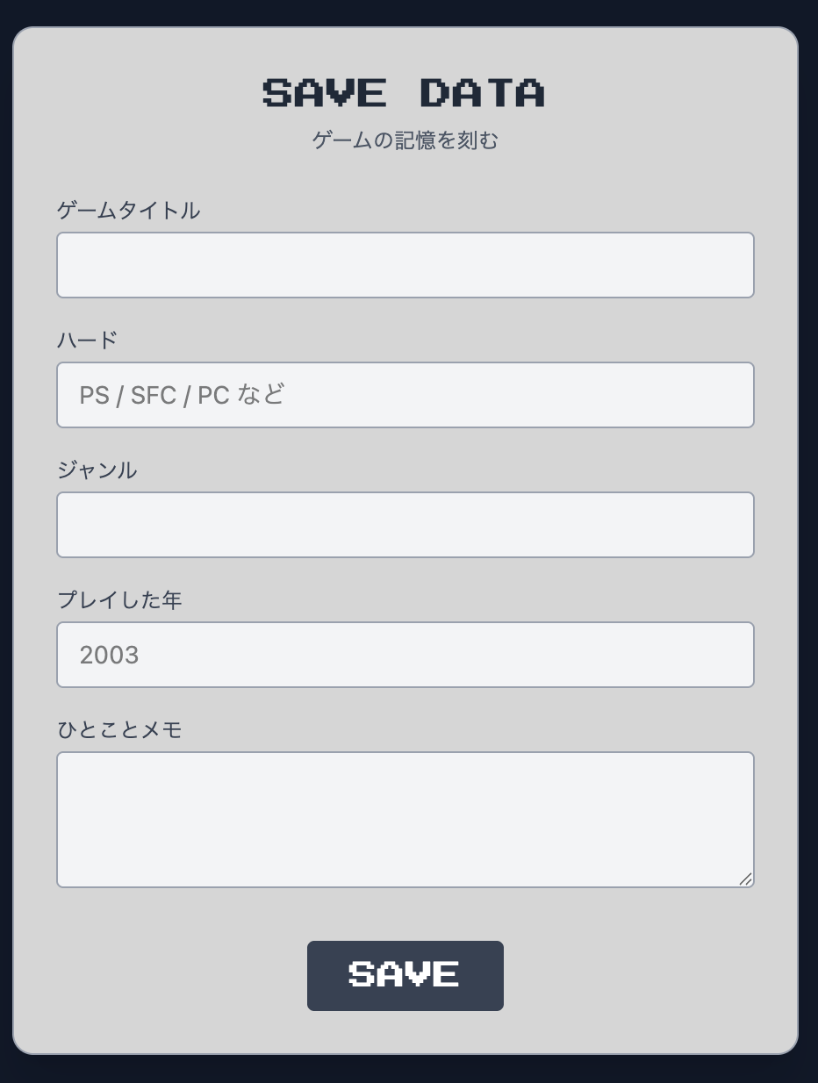Click the textarea resize handle
Image resolution: width=818 pixels, height=1083 pixels.
click(747, 880)
